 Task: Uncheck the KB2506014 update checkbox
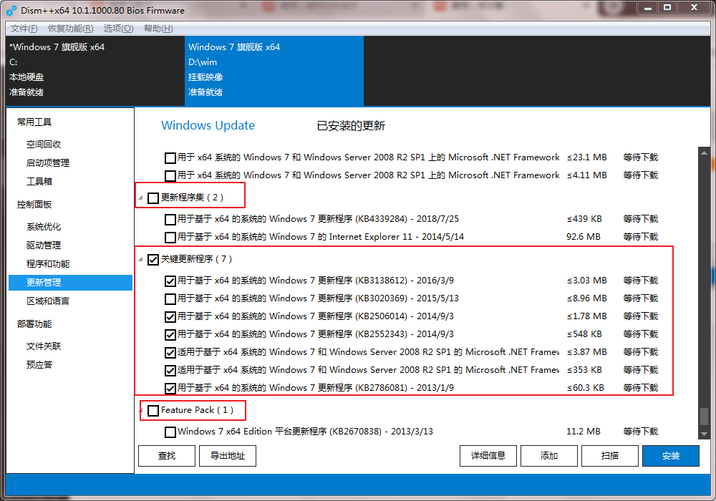click(170, 316)
